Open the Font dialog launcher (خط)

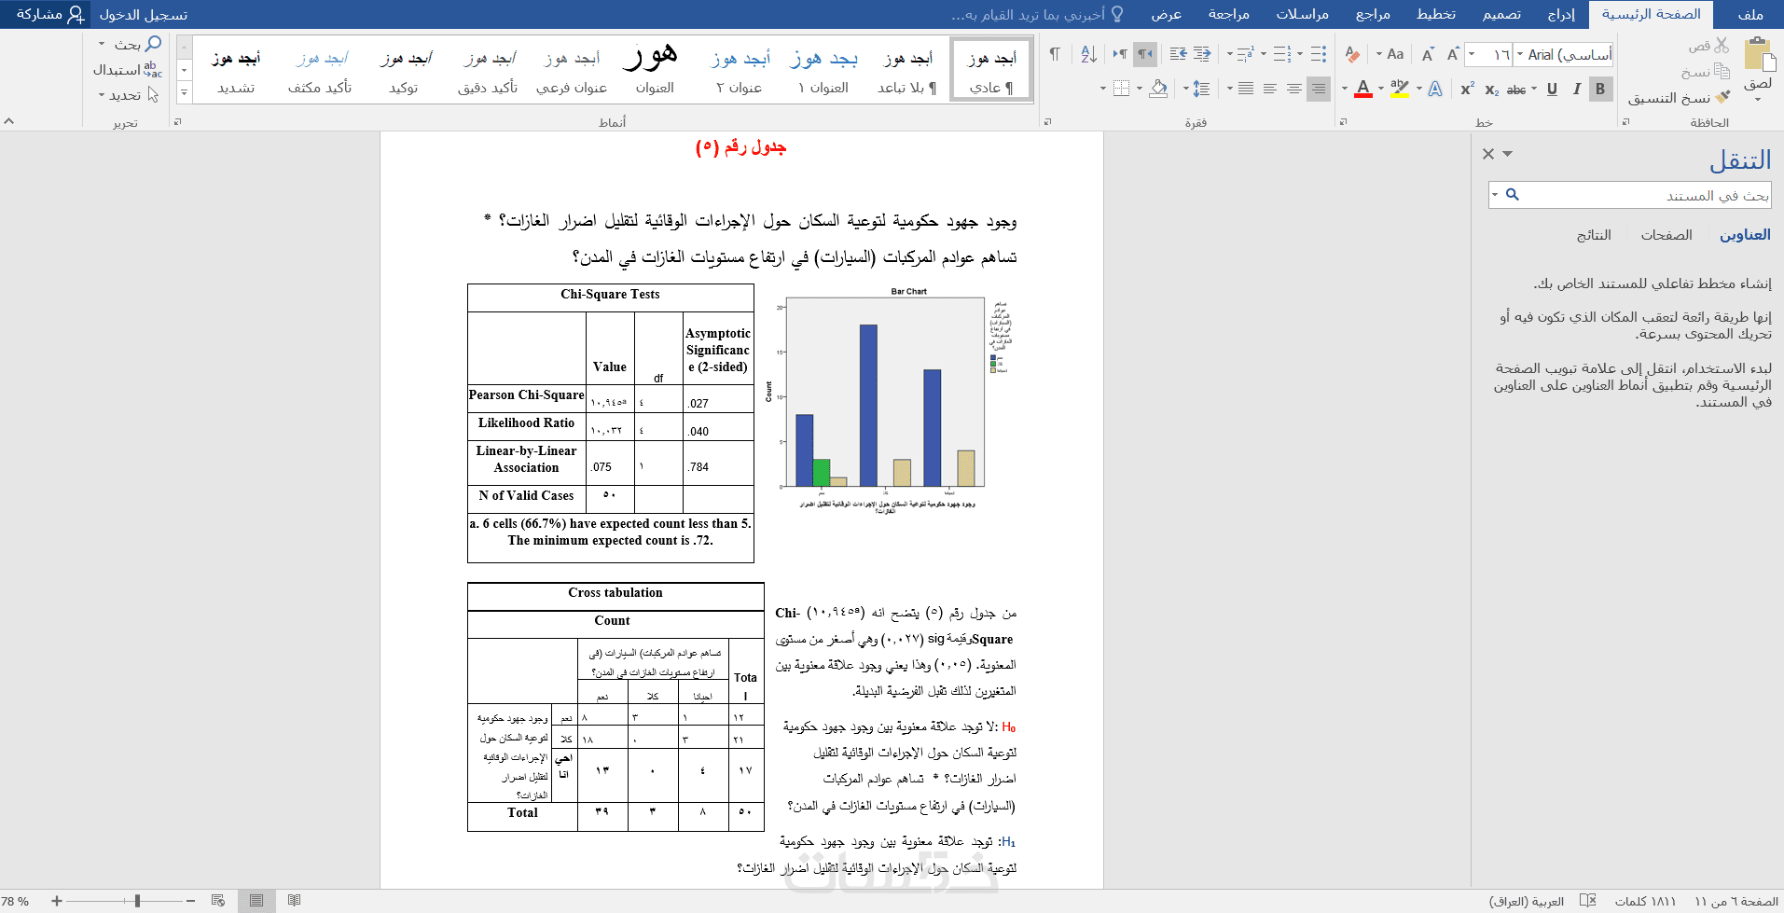(x=1343, y=122)
